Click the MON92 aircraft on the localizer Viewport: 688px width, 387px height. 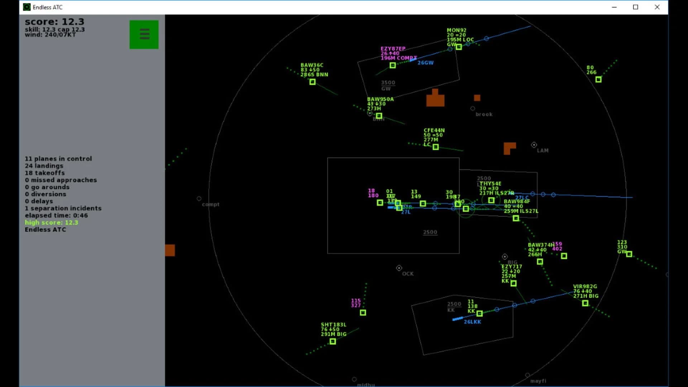pos(459,48)
